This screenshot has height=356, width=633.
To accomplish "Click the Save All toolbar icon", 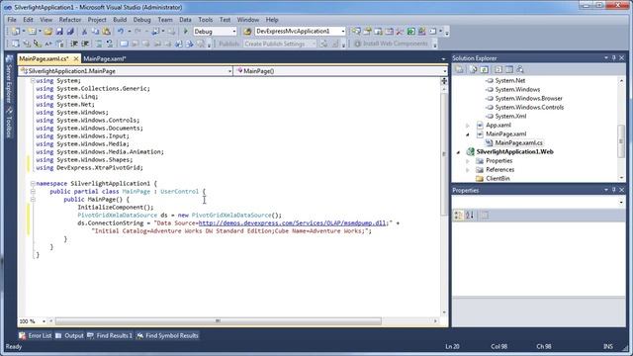I will point(70,31).
